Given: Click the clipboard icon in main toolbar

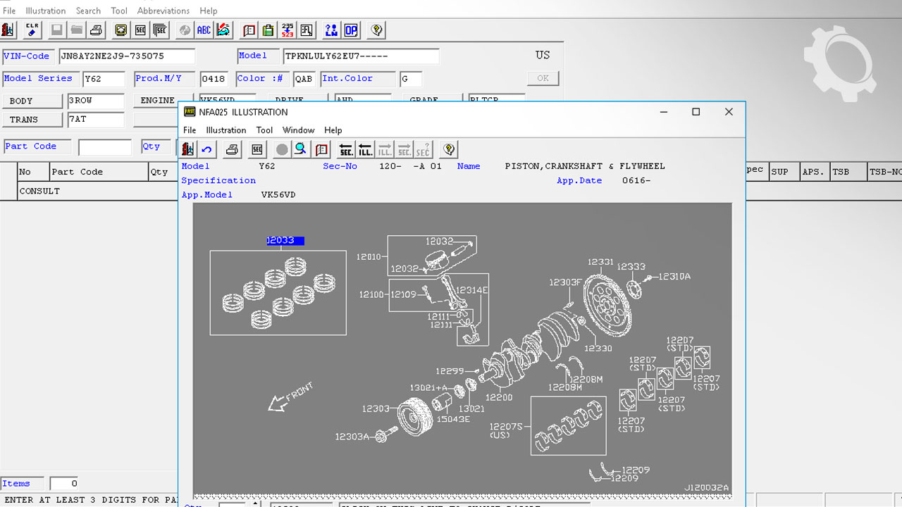Looking at the screenshot, I should pyautogui.click(x=268, y=30).
